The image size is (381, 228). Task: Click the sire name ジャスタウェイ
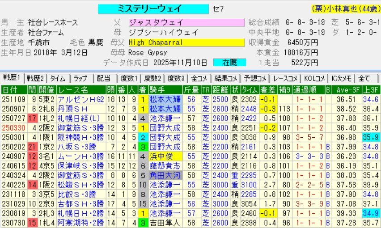click(186, 22)
